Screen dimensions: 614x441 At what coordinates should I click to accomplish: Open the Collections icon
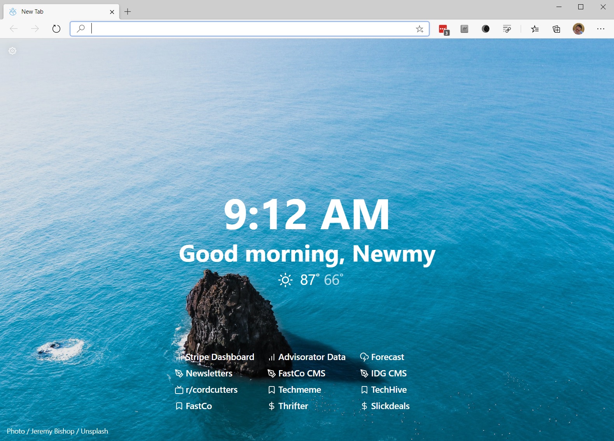556,29
